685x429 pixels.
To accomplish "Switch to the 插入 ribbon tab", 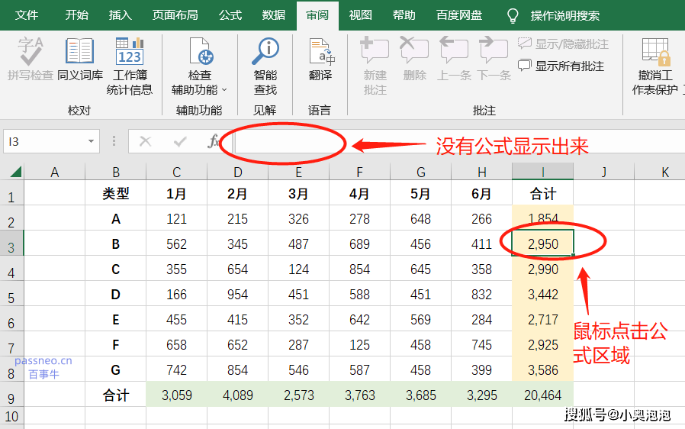I will pos(120,15).
